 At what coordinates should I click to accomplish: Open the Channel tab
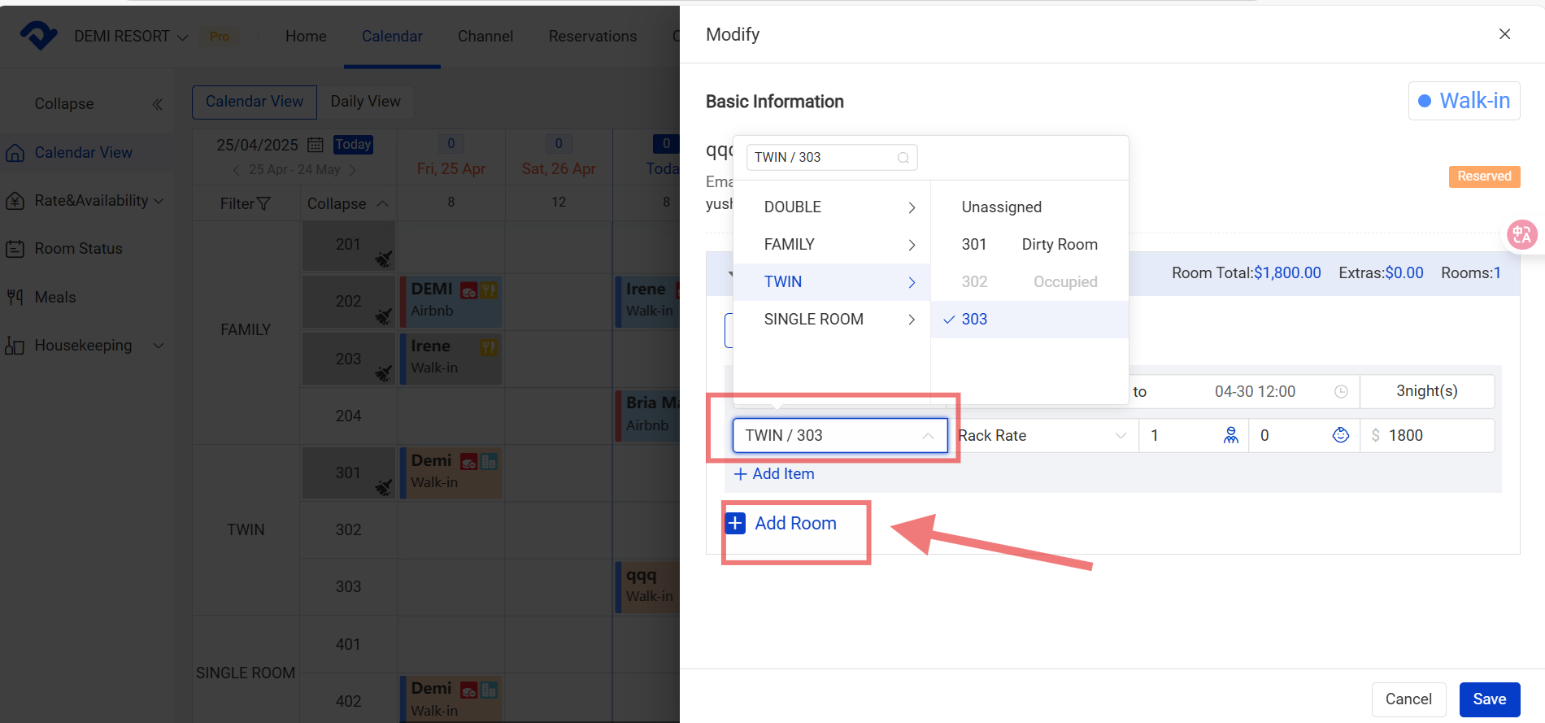(485, 37)
